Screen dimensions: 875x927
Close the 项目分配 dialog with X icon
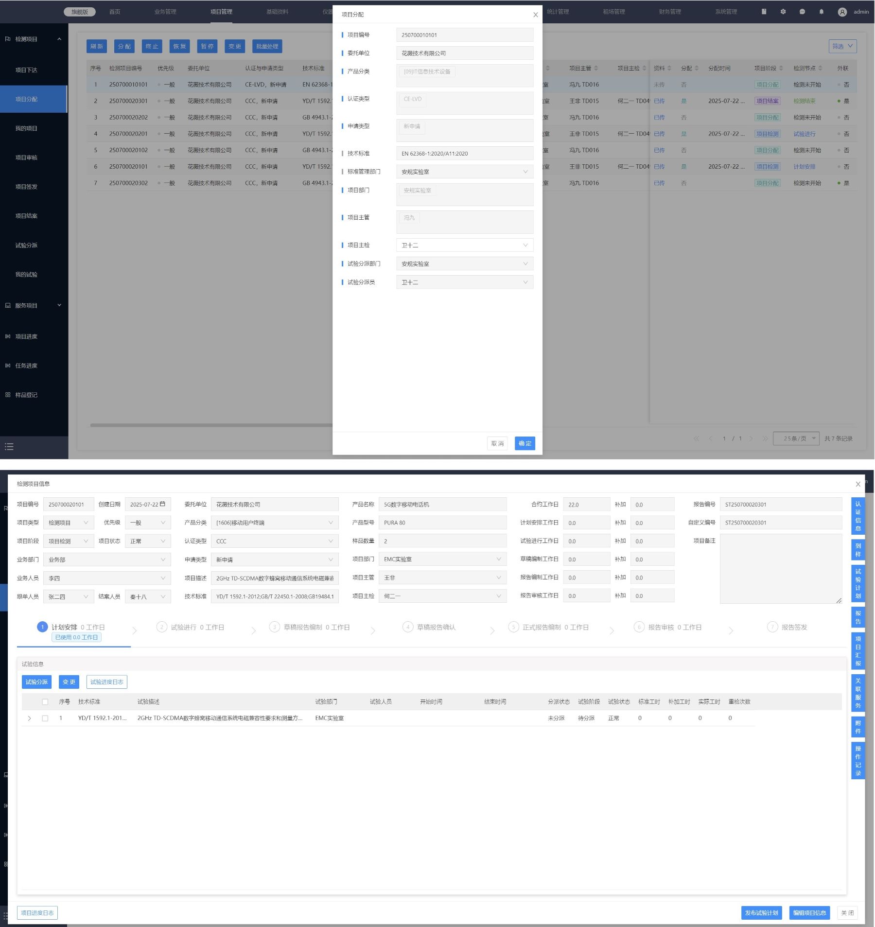pyautogui.click(x=535, y=15)
